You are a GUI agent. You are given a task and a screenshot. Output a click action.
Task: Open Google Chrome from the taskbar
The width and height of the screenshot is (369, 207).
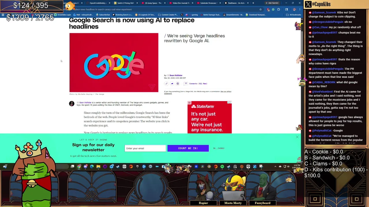79,166
